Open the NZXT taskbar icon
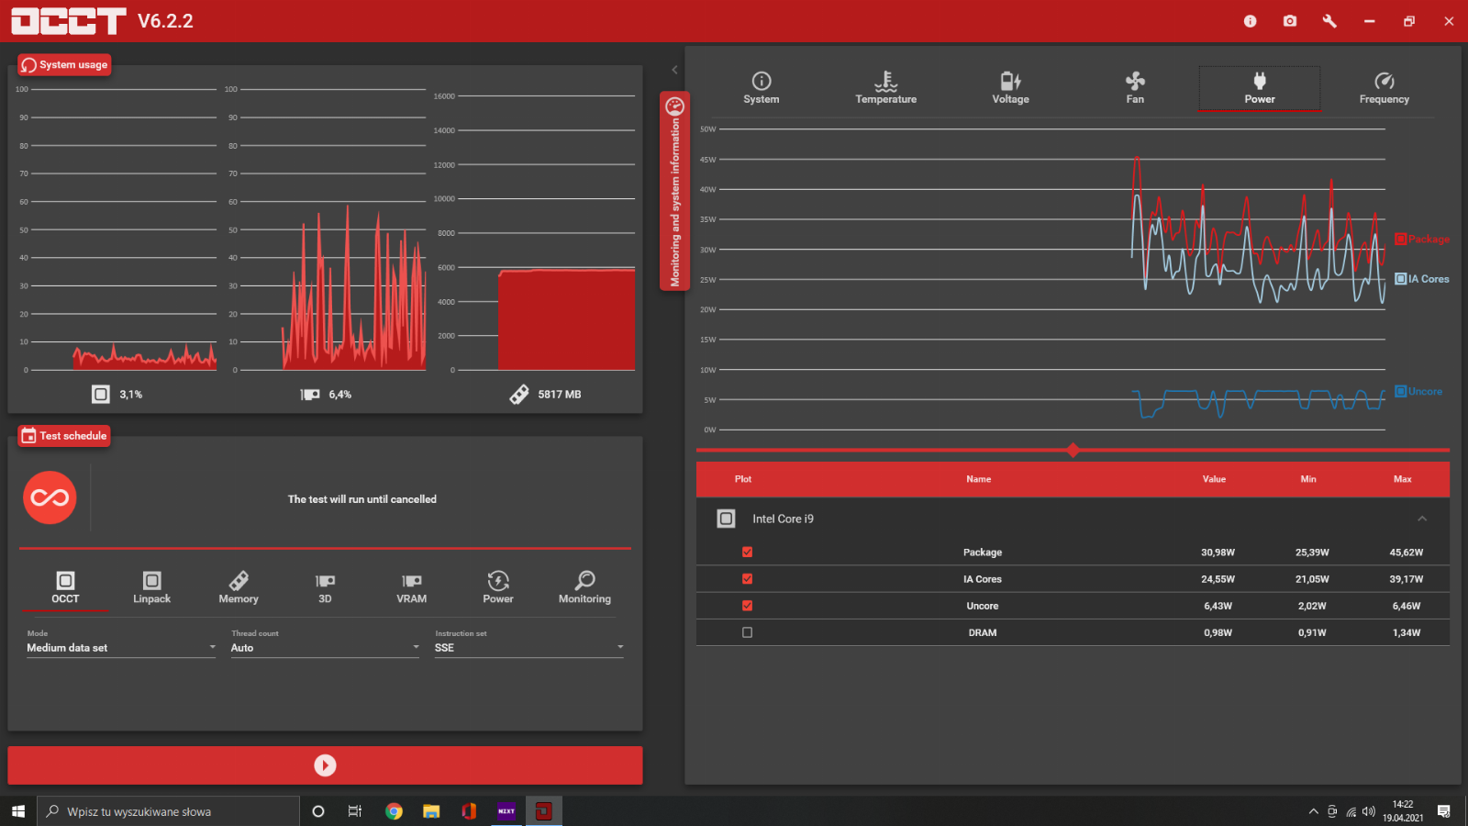This screenshot has height=826, width=1468. [x=506, y=811]
